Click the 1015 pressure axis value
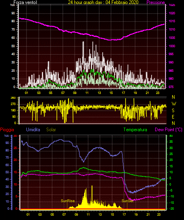The width and height of the screenshot is (184, 220). [x=172, y=21]
